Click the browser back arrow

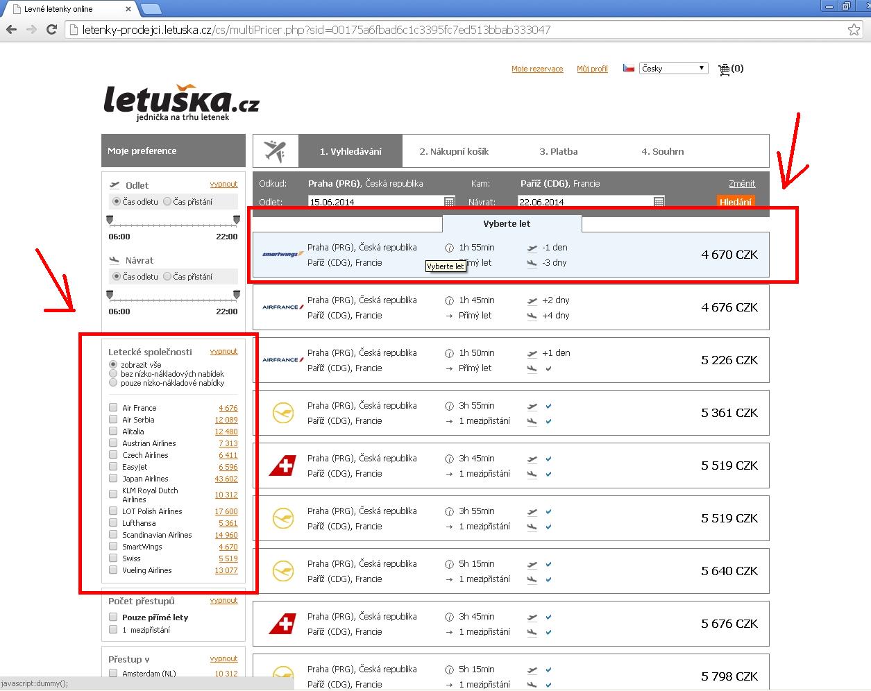(11, 30)
